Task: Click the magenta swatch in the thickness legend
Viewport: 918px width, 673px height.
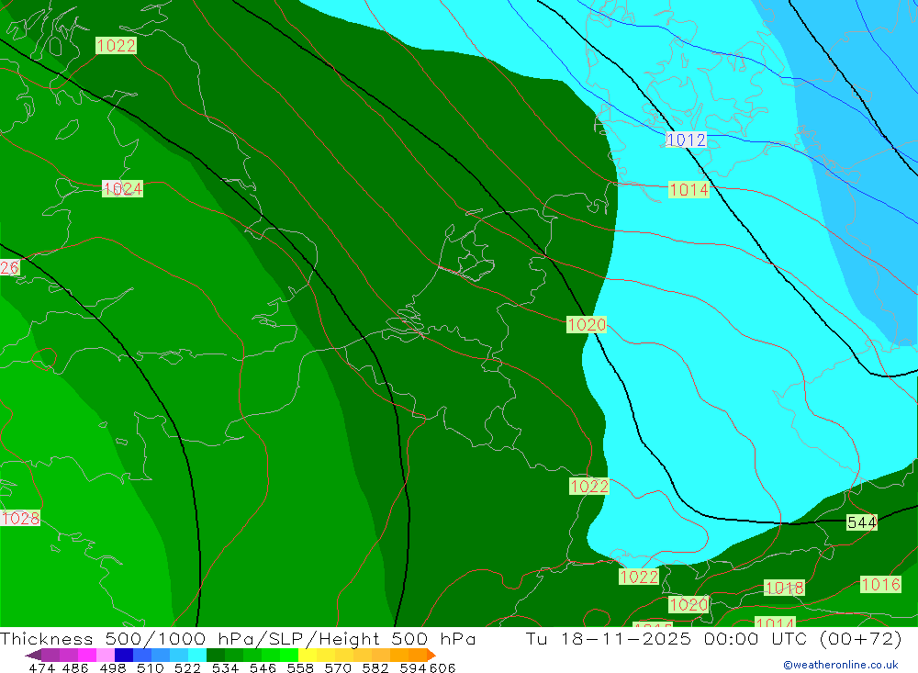Action: click(x=86, y=655)
